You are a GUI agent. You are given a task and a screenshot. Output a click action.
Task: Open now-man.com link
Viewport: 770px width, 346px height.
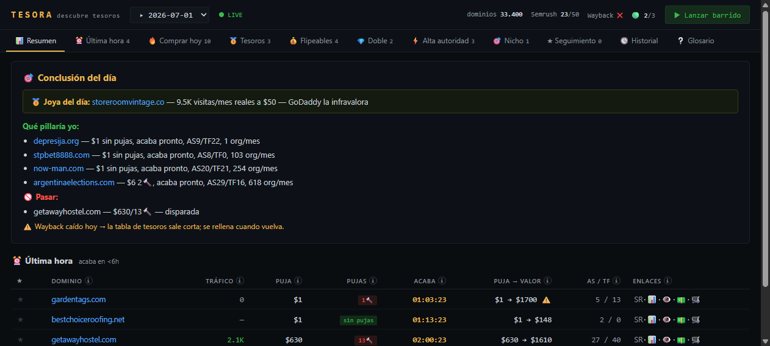point(59,168)
